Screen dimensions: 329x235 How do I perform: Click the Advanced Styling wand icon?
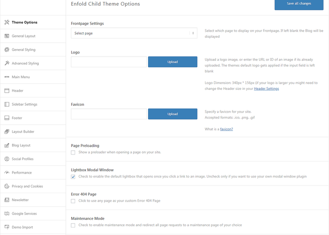click(x=7, y=63)
